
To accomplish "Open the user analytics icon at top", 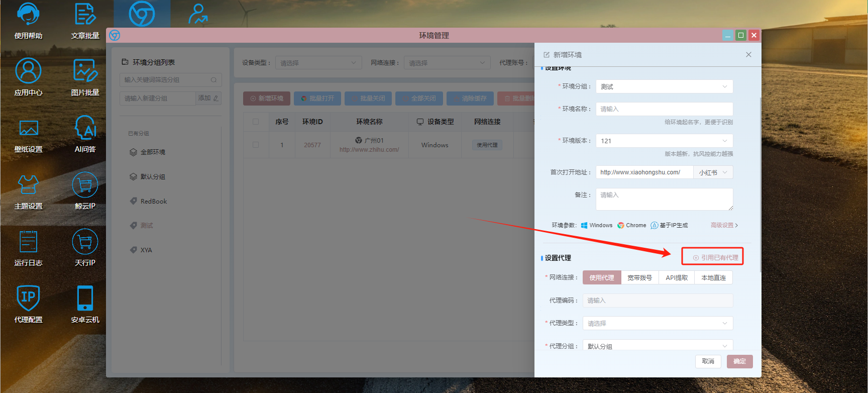I will (198, 14).
